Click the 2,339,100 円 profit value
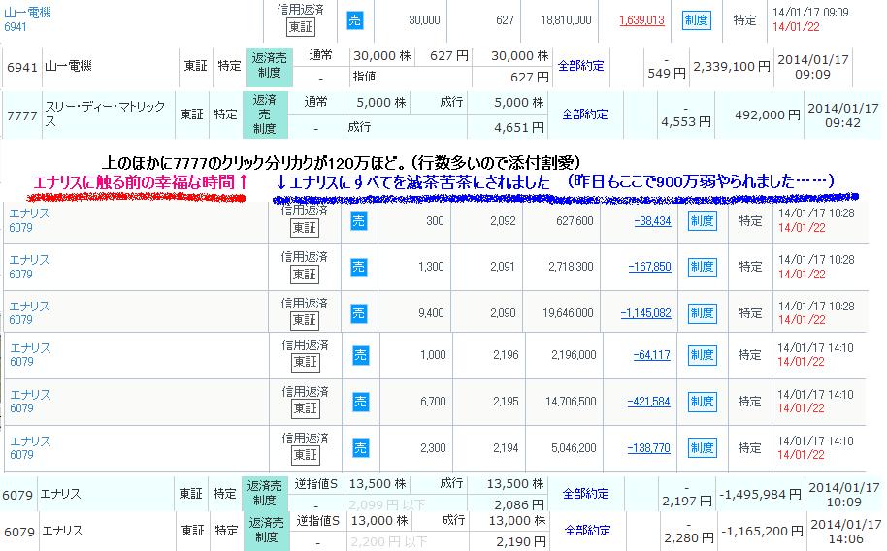The width and height of the screenshot is (887, 551). click(732, 67)
